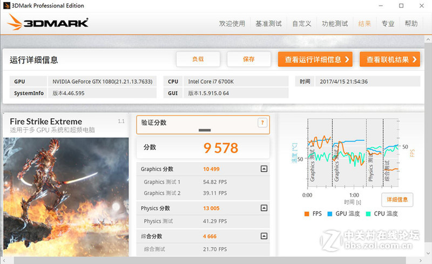This screenshot has width=432, height=264.
Task: Click the Fire Strike Extreme preview image
Action: click(x=66, y=197)
